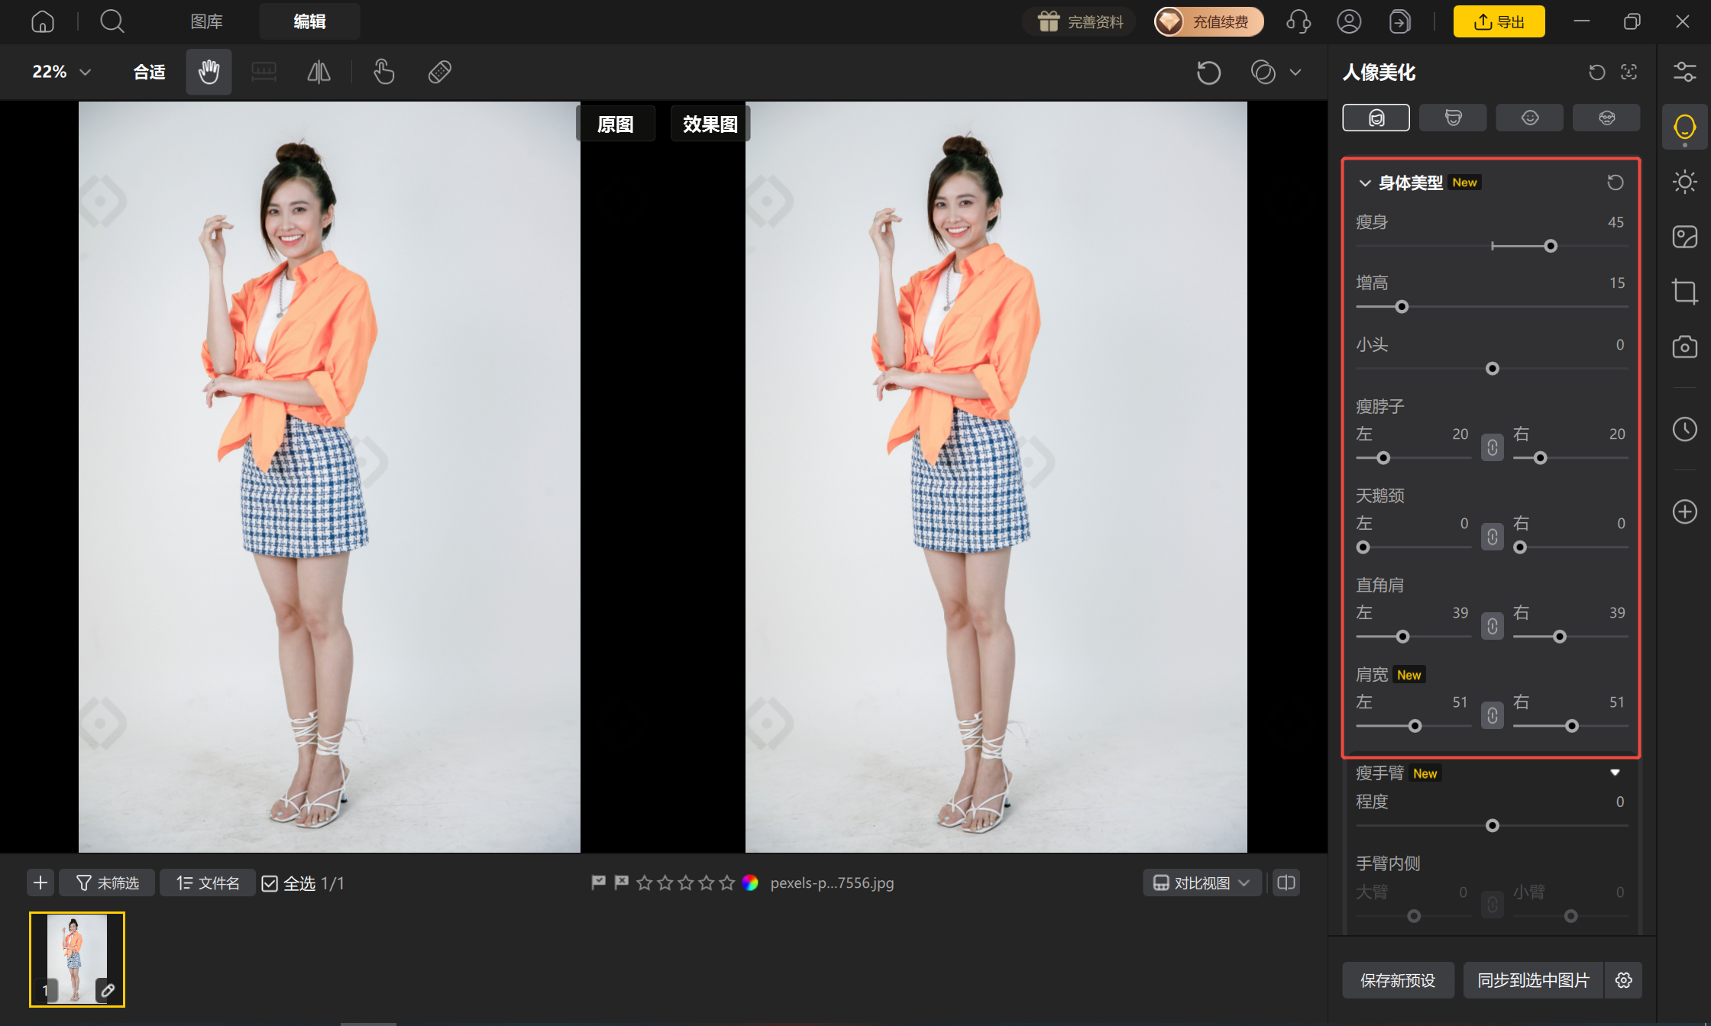Toggle the split compare view button
This screenshot has height=1026, width=1711.
click(x=1286, y=883)
